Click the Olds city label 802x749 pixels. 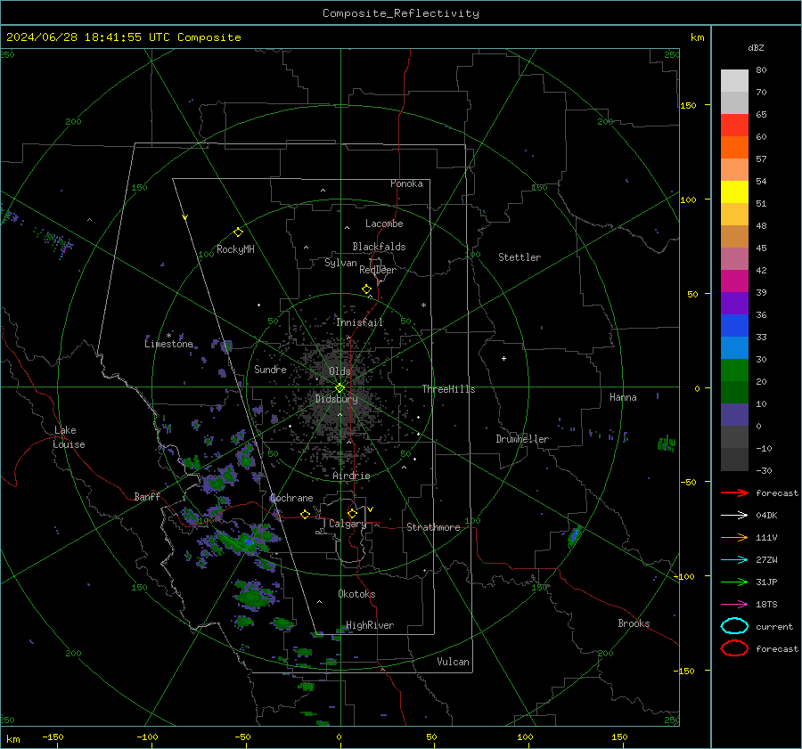pos(340,370)
